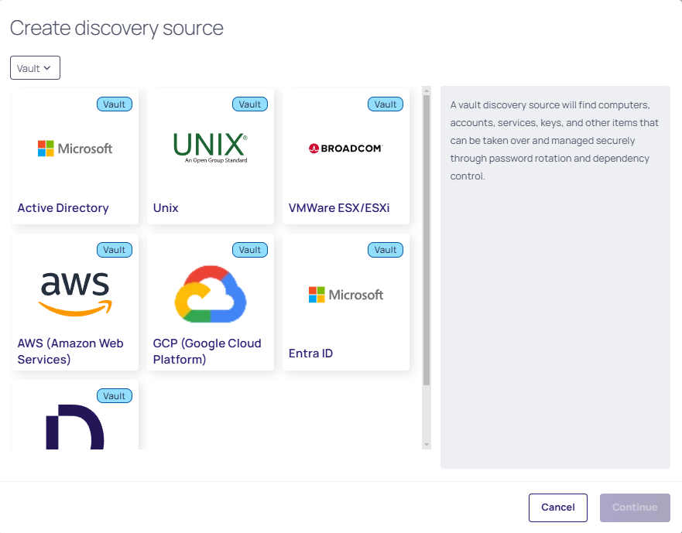Choose the AWS logo tile

click(75, 294)
